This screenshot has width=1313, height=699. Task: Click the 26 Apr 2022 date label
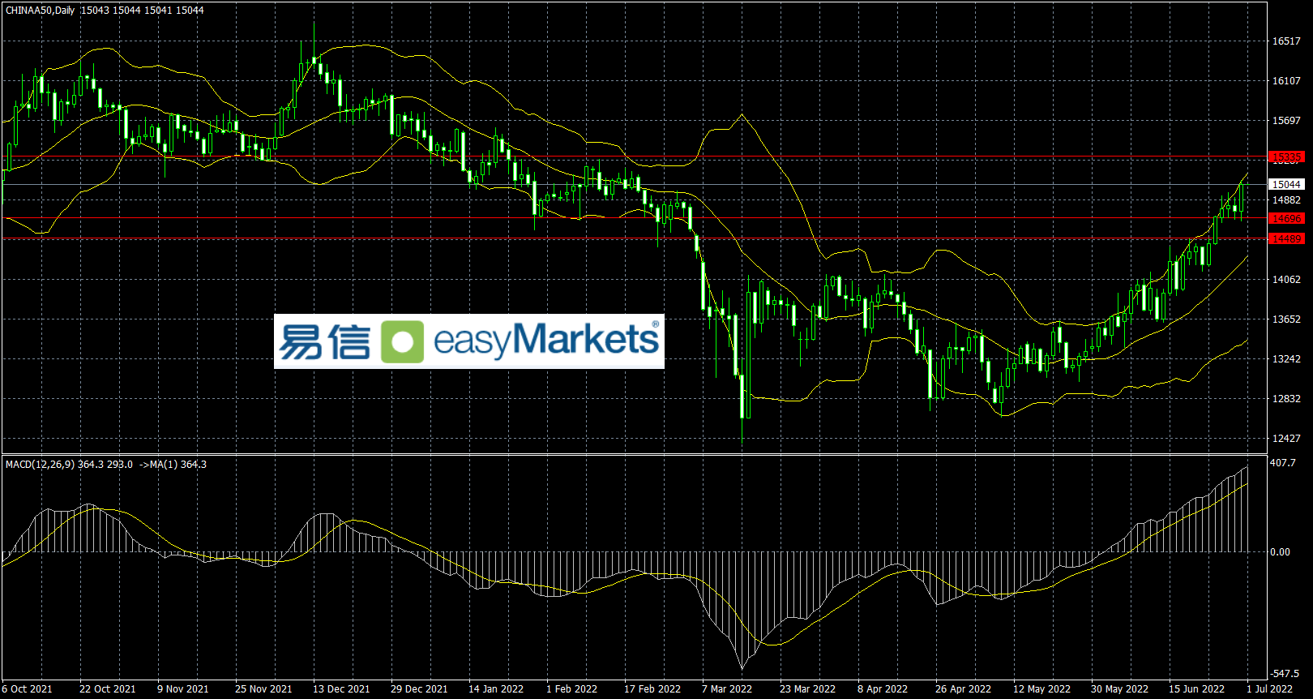pyautogui.click(x=963, y=688)
